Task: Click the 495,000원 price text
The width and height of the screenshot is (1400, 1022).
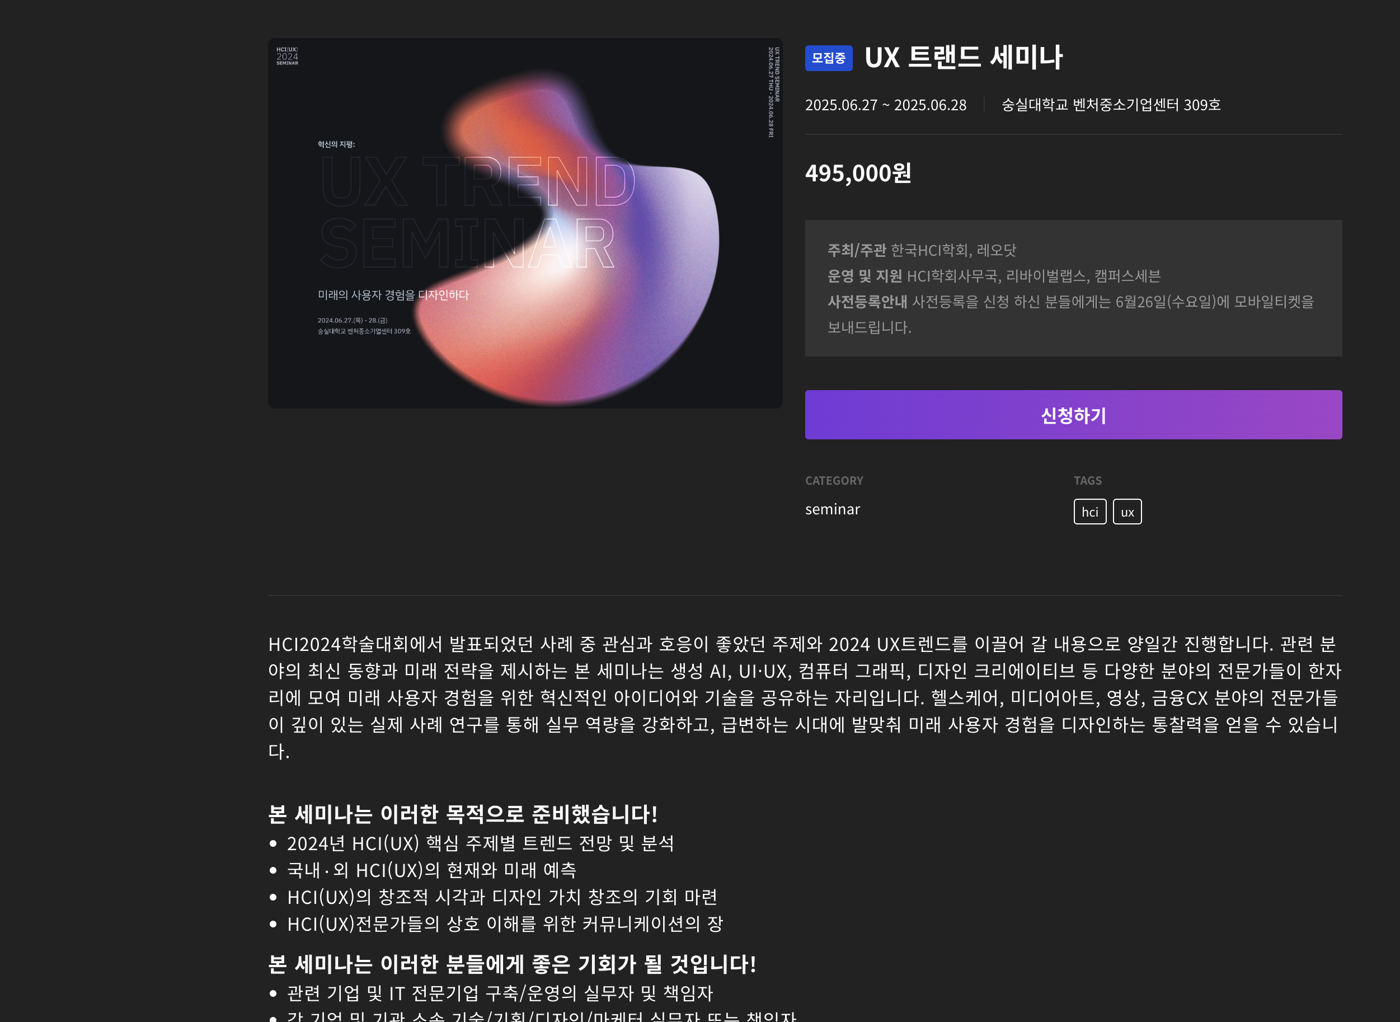Action: 858,173
